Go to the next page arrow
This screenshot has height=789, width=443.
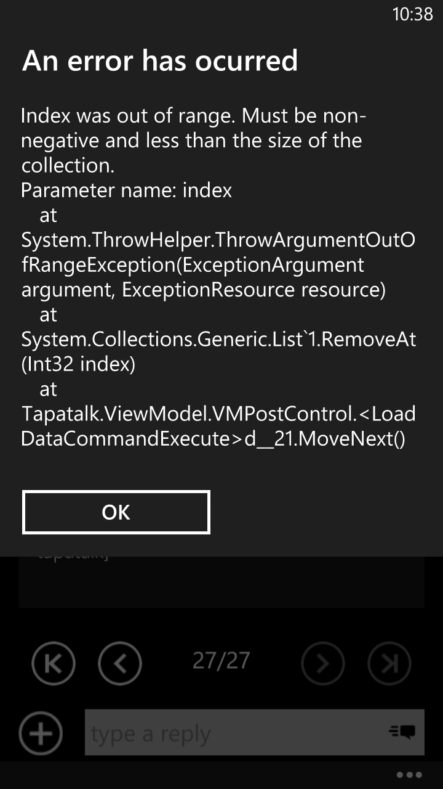click(x=323, y=663)
